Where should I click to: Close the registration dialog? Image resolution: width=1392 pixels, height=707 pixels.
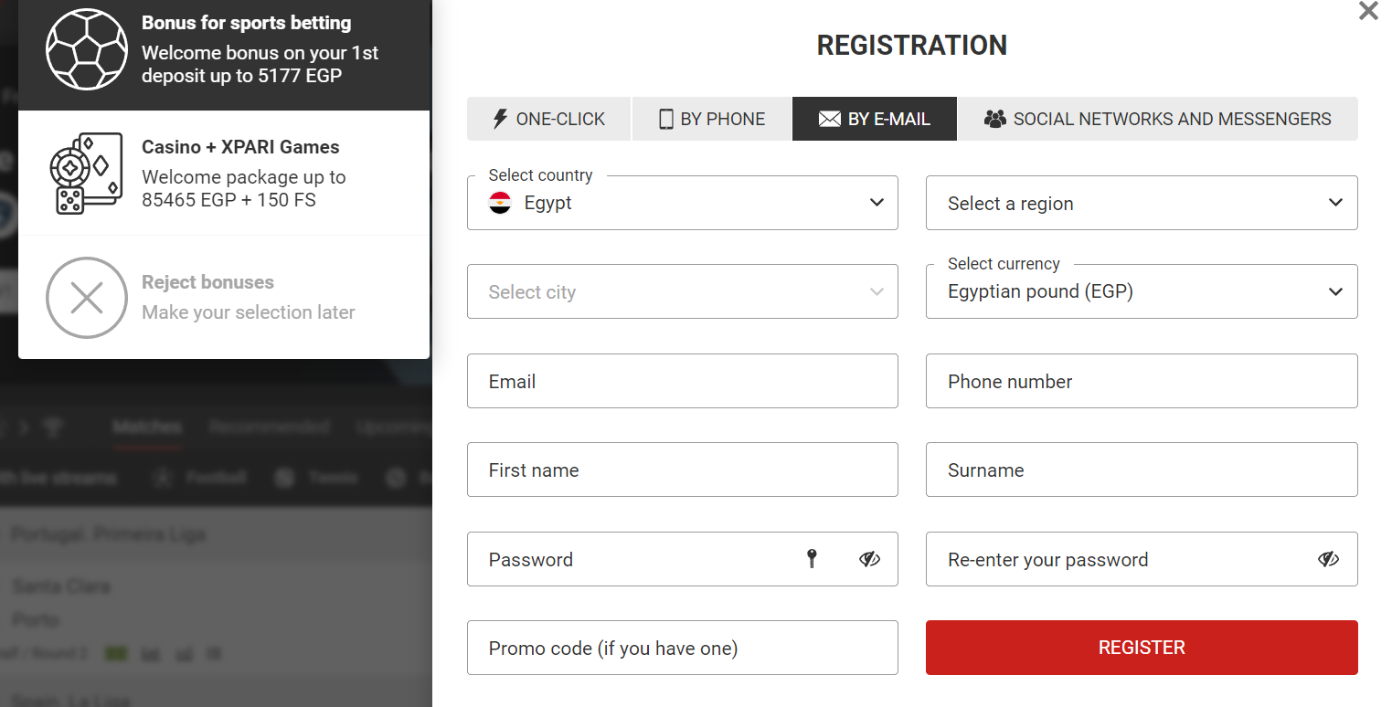click(1367, 12)
